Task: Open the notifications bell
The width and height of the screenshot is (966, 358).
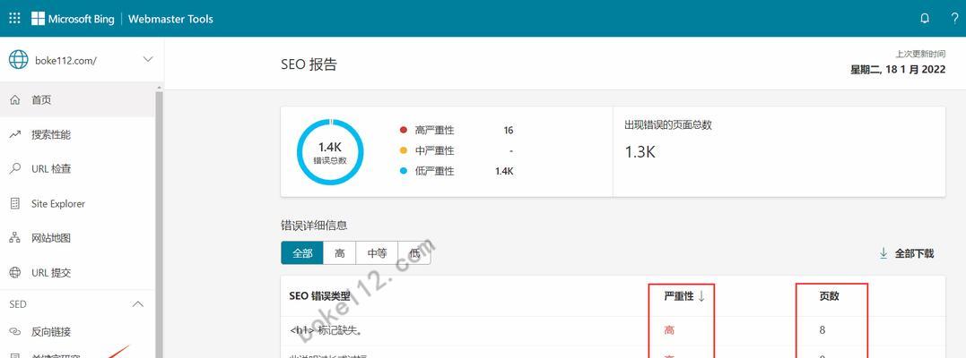Action: tap(925, 19)
